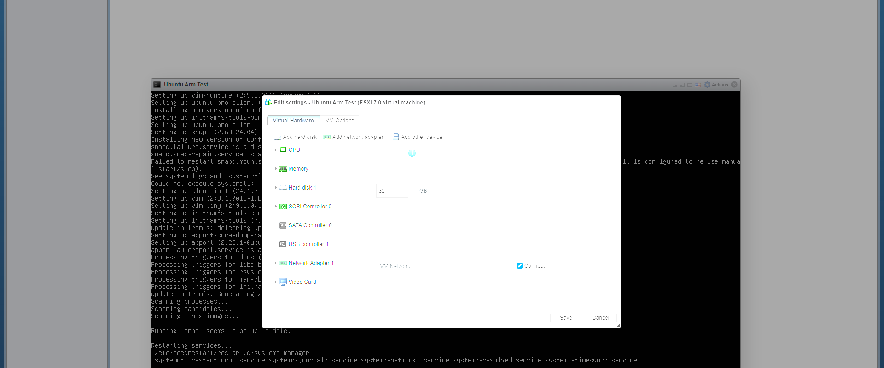The image size is (884, 368).
Task: Click the Hard disk 1 drive icon
Action: (x=283, y=188)
